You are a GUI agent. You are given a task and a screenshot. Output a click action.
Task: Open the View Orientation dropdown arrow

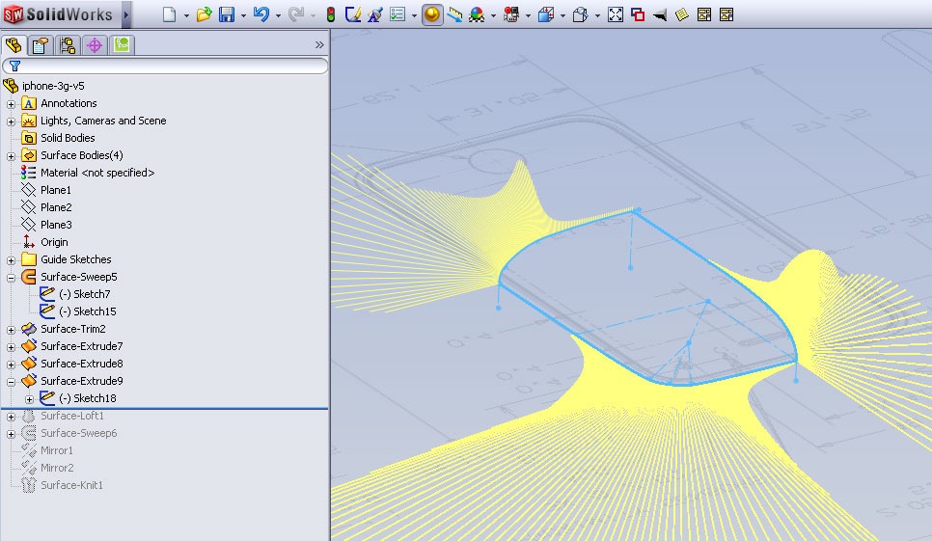click(562, 15)
